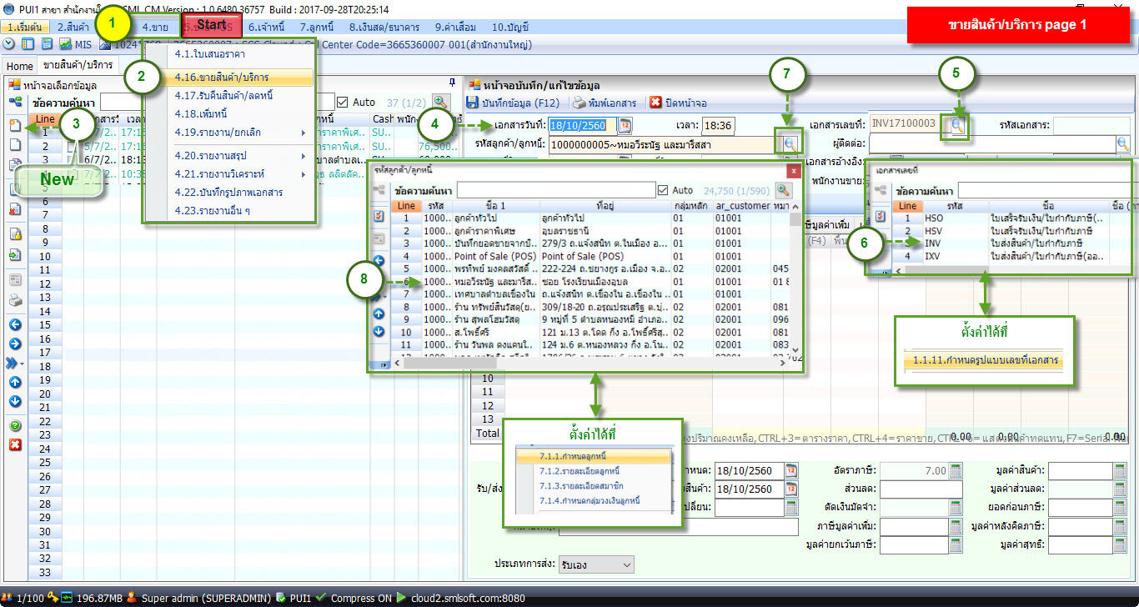
Task: Click the search magnifier icon in the left selection panel
Action: [440, 102]
